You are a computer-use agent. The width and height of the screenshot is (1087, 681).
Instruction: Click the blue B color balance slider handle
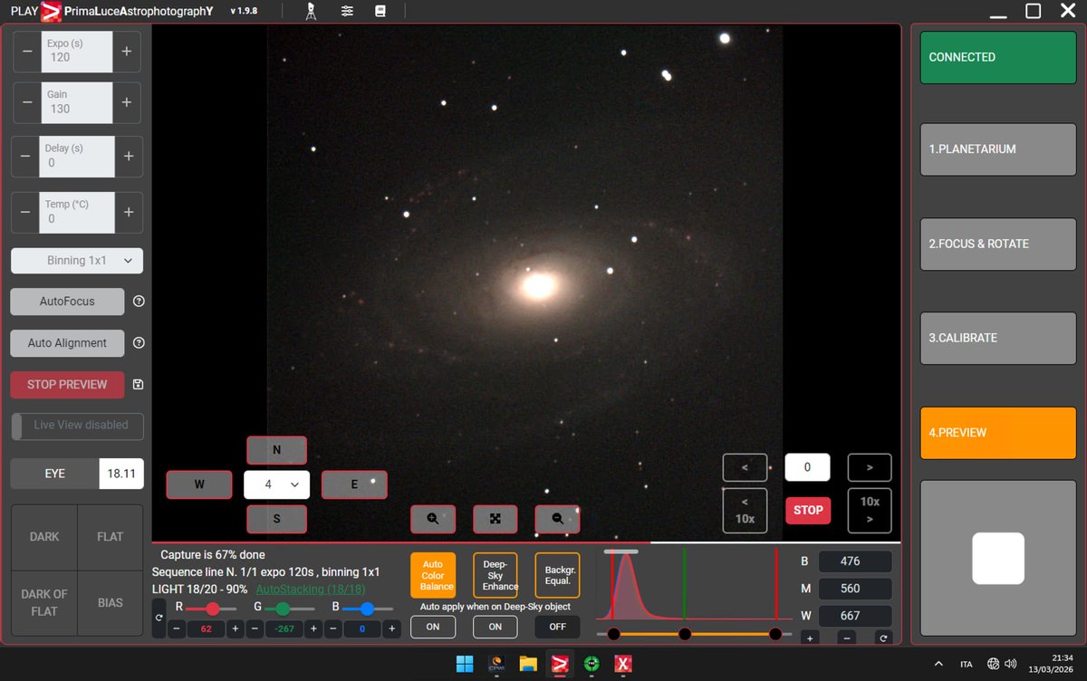(367, 609)
